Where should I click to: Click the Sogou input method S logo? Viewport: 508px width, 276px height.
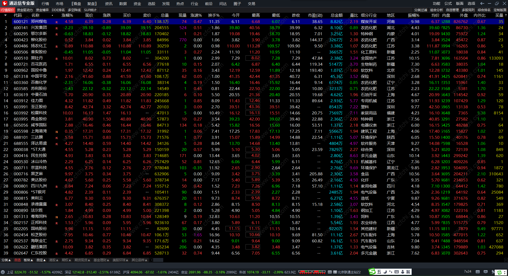(372, 272)
